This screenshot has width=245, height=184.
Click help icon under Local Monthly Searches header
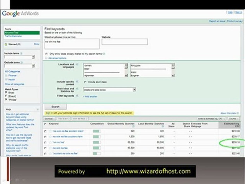(163, 126)
